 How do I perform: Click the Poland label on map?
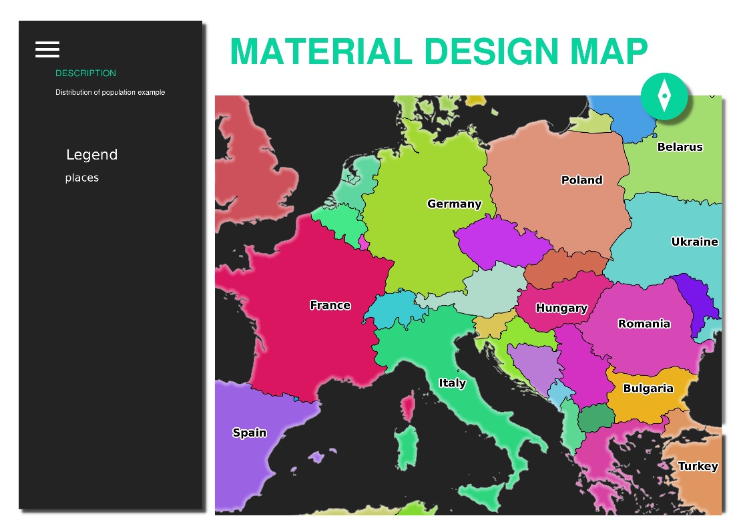coord(581,180)
